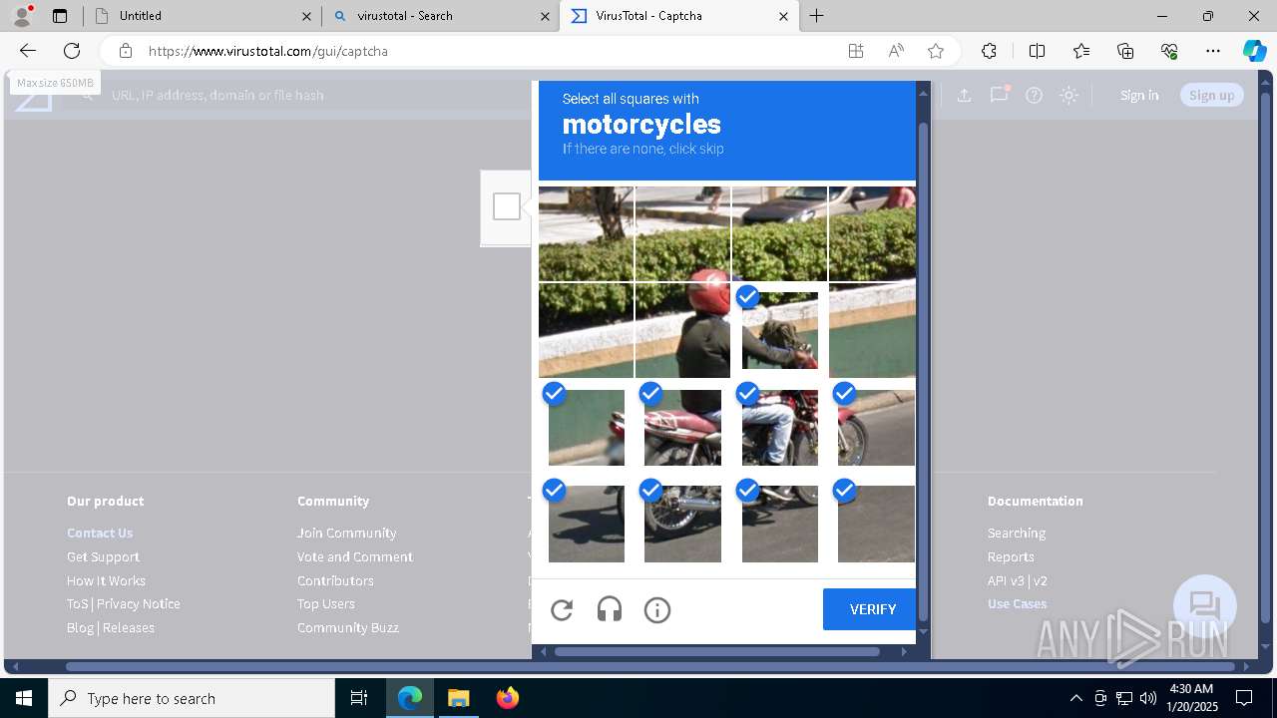Screen dimensions: 1277x718
Task: Open Browser essentials heart icon
Action: coord(1169,51)
